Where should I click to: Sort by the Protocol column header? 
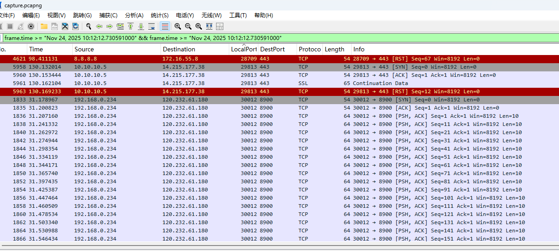[x=309, y=49]
